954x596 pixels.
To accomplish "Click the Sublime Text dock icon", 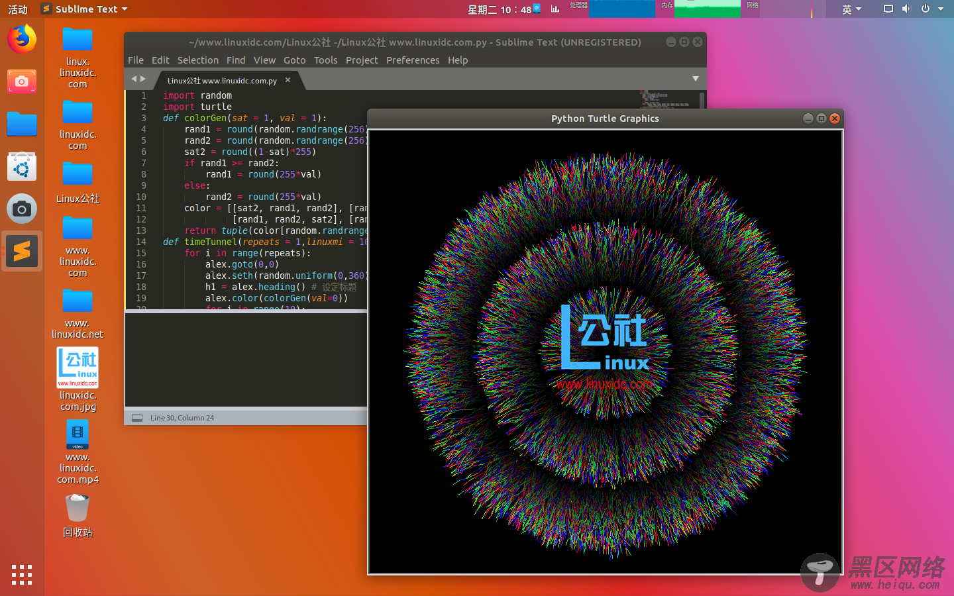I will pos(22,252).
